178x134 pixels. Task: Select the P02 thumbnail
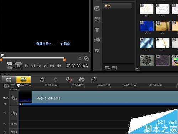(163, 9)
